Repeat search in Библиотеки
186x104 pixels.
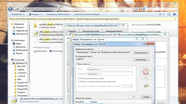[40, 51]
